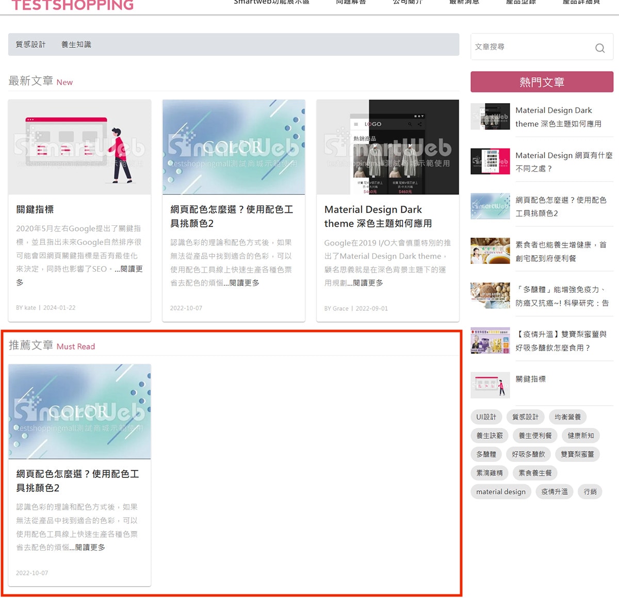Filter by the 養生便利餐 tag
The image size is (619, 598).
click(535, 436)
